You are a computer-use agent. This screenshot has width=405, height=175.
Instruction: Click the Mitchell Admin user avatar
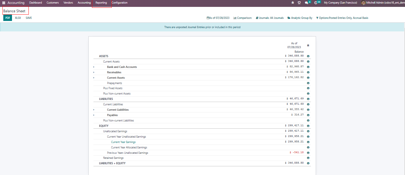click(363, 3)
